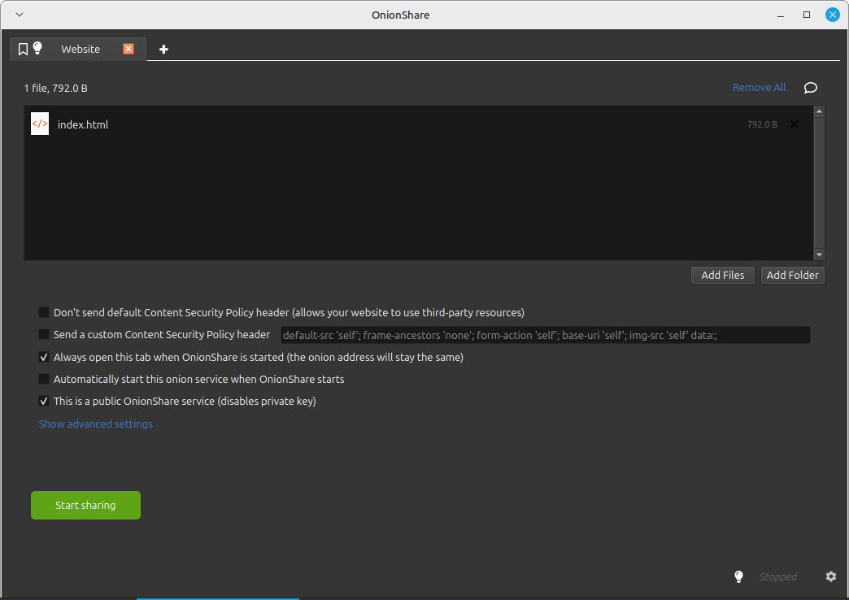Check the custom Content Security Policy header option

pos(42,334)
